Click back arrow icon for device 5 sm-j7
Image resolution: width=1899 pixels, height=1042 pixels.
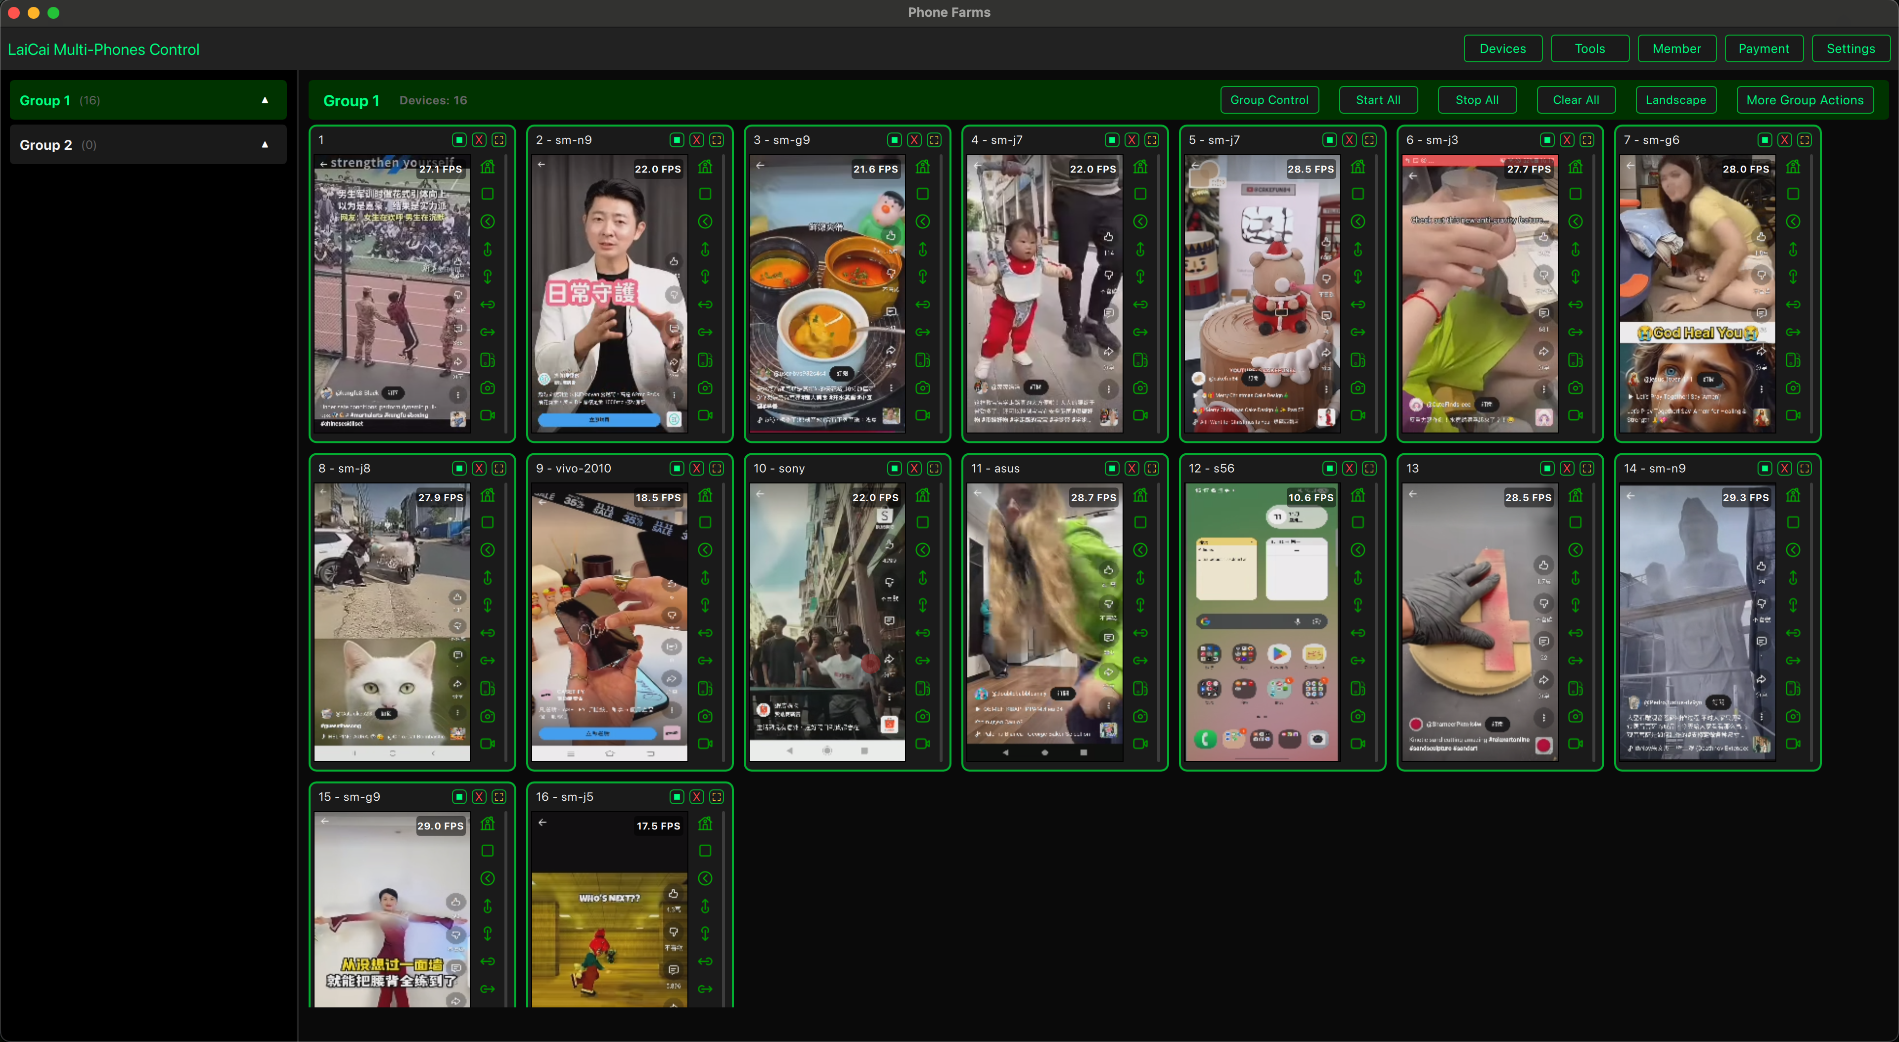[x=1358, y=222]
